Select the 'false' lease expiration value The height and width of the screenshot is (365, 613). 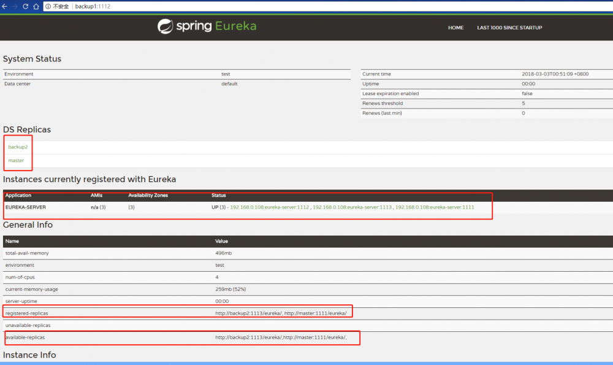click(527, 93)
